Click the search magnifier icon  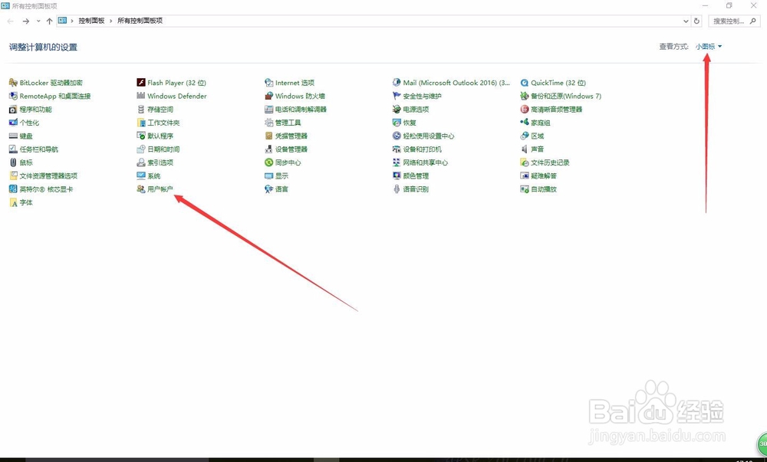(753, 21)
